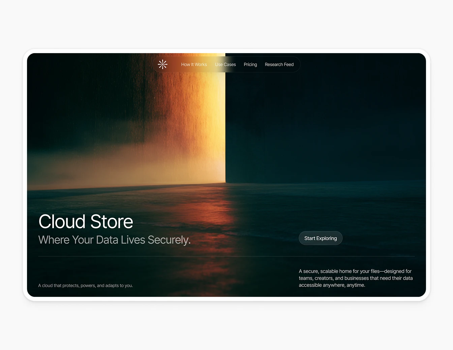453x350 pixels.
Task: Click the bottom-left protection tagline text
Action: 86,285
